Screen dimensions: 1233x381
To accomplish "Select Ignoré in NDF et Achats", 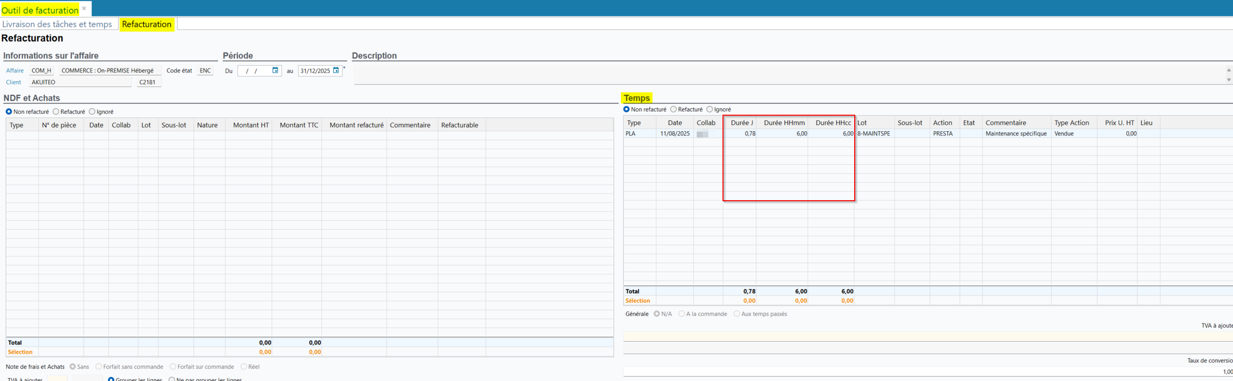I will point(92,112).
